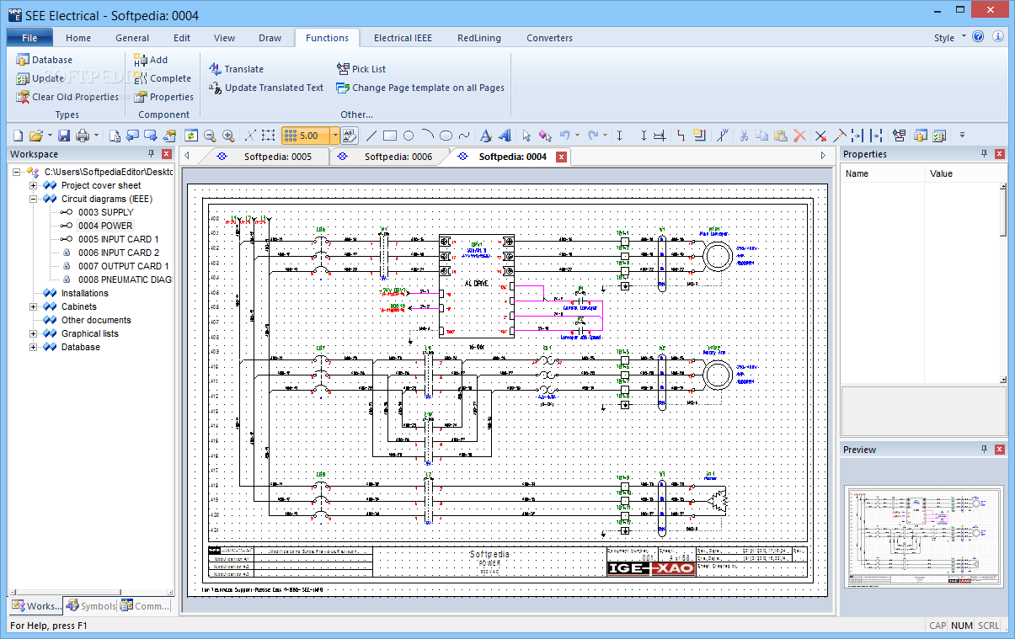Viewport: 1015px width, 639px height.
Task: Click the Paste clipboard icon
Action: point(781,136)
